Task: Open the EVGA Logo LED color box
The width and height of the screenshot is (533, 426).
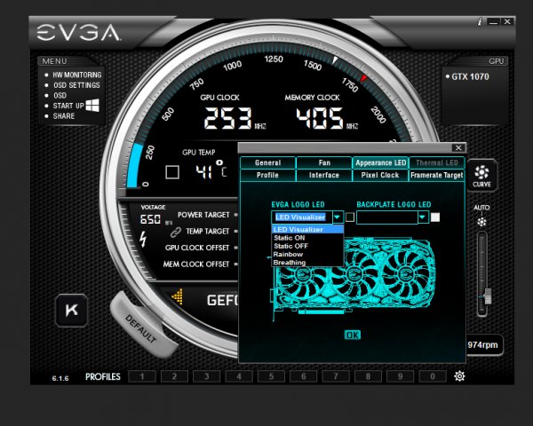Action: [350, 217]
